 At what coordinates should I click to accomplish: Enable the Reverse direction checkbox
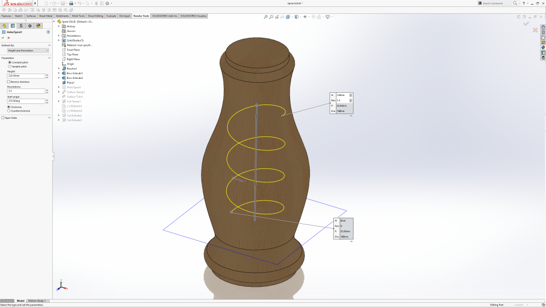pos(9,82)
